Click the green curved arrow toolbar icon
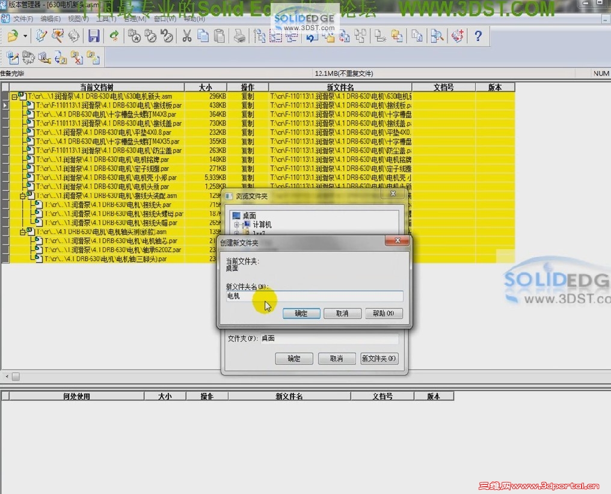This screenshot has height=494, width=611. (114, 36)
